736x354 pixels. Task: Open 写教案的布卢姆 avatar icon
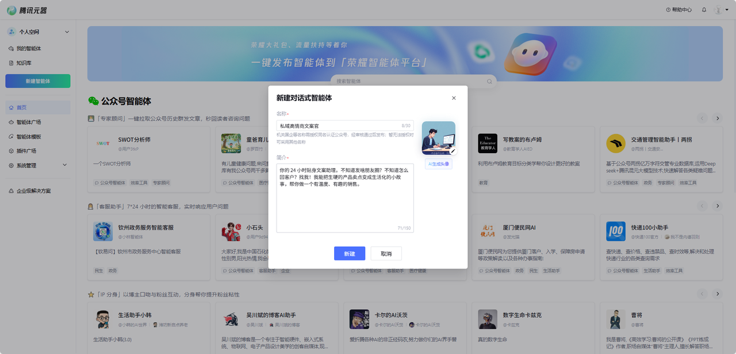pos(488,143)
